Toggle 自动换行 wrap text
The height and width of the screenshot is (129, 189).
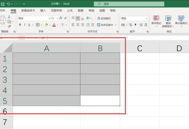point(104,19)
